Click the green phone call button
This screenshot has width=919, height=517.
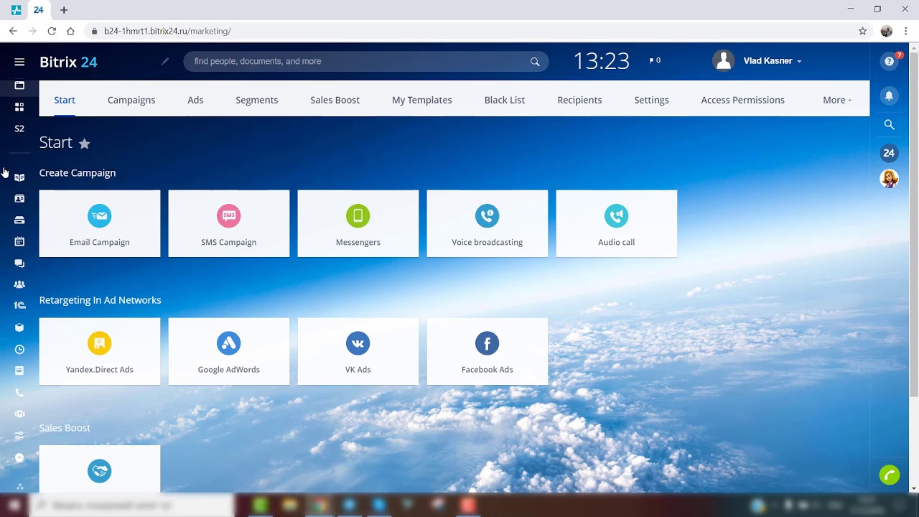pos(890,475)
